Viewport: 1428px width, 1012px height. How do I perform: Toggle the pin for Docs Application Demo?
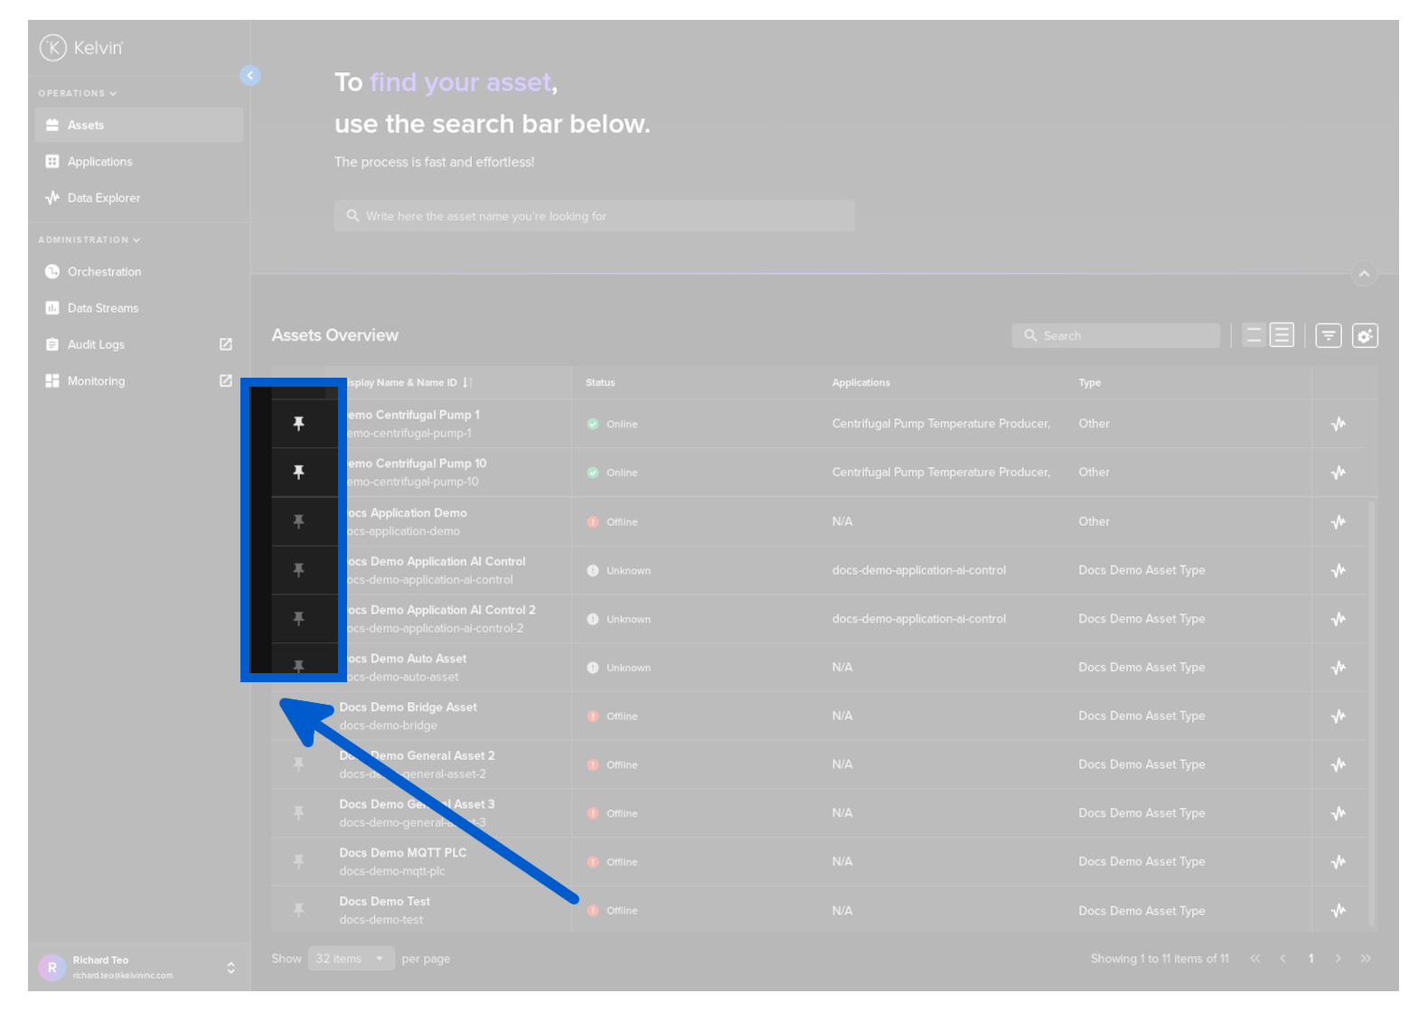click(x=299, y=521)
